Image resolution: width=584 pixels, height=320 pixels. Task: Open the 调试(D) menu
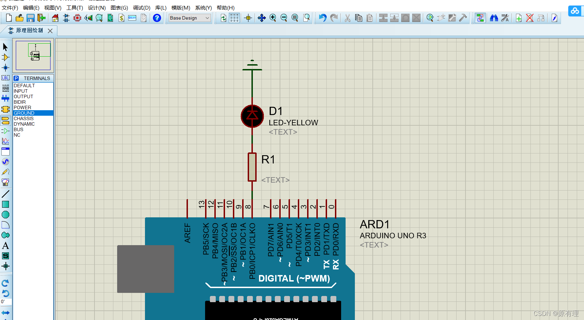pyautogui.click(x=142, y=8)
